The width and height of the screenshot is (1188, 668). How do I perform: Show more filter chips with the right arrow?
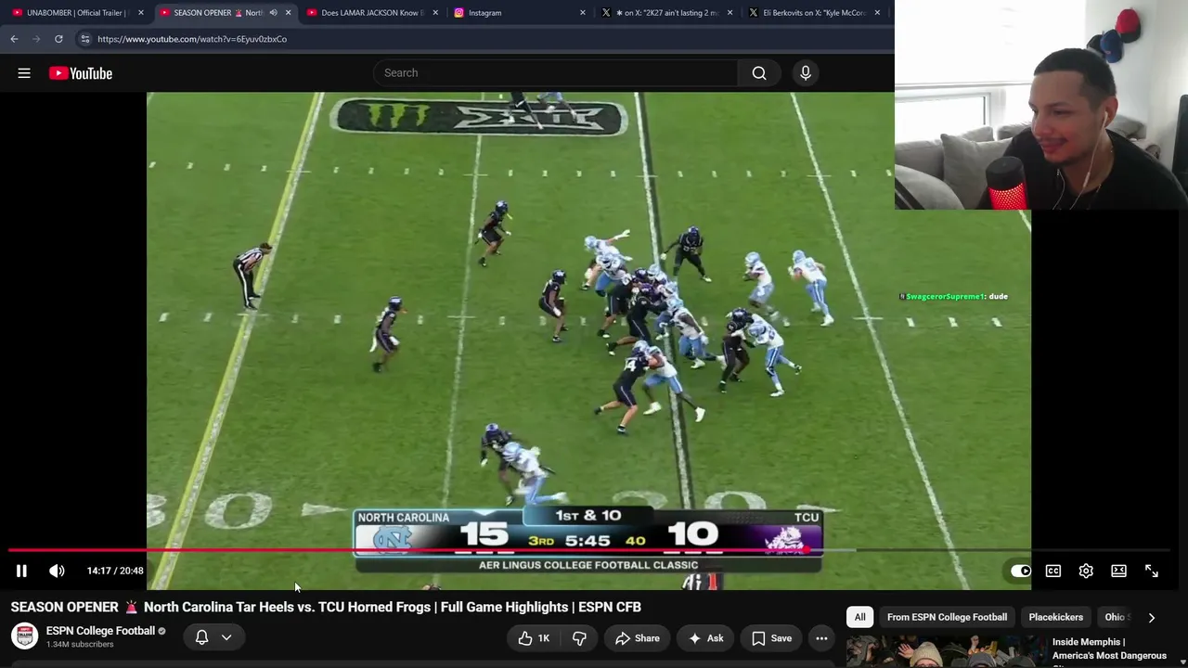pos(1152,617)
